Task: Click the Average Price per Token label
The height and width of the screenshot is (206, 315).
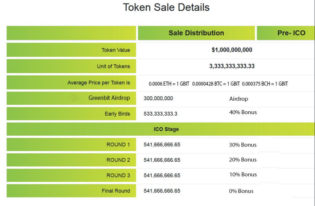Action: (99, 83)
